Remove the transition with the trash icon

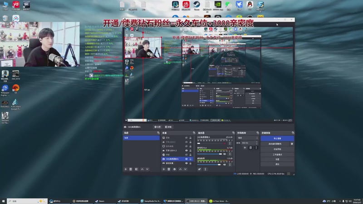[x=250, y=148]
